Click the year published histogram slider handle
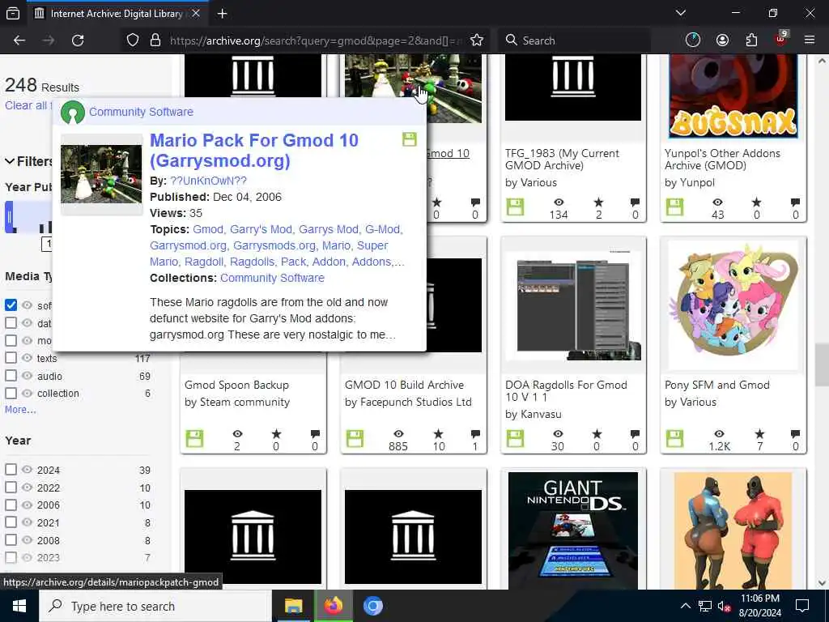This screenshot has width=829, height=622. pos(9,217)
